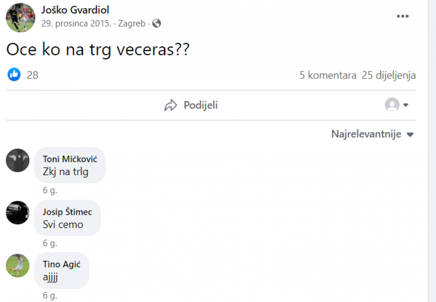Open Joško Gvardiol's profile picture
The image size is (436, 302).
click(x=20, y=17)
